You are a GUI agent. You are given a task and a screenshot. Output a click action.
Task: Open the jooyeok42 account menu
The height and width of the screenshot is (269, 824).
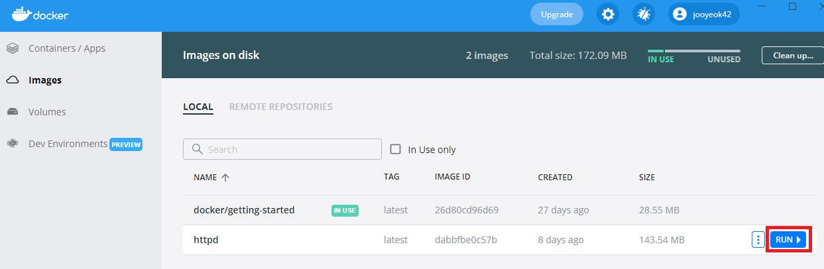(x=704, y=14)
